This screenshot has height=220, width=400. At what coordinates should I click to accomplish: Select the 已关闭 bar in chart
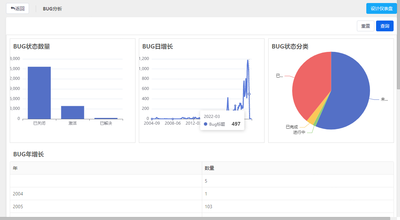pyautogui.click(x=39, y=93)
